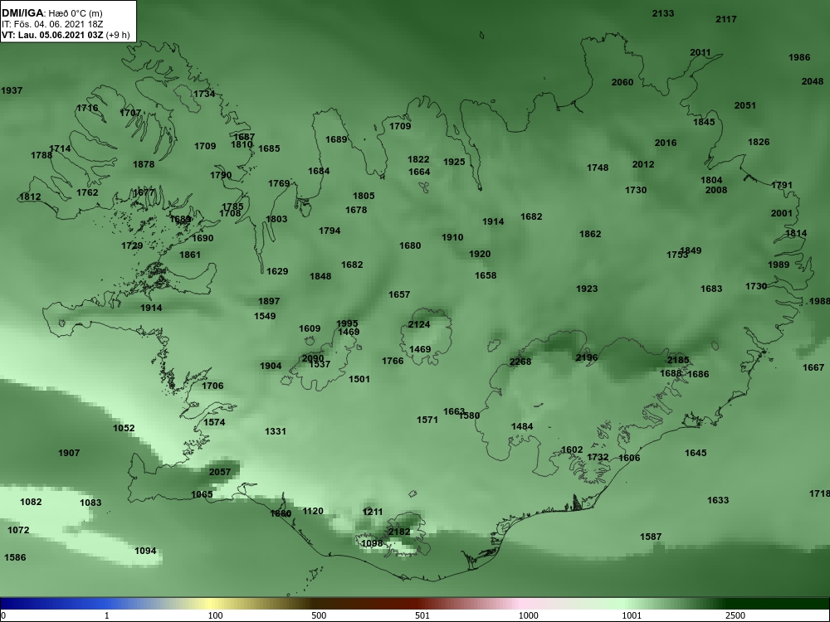Select the map value '1748'
Screen dimensions: 830x622
[597, 168]
